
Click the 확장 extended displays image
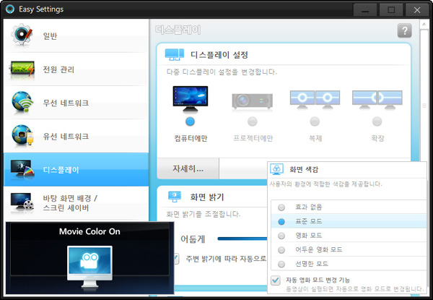377,100
